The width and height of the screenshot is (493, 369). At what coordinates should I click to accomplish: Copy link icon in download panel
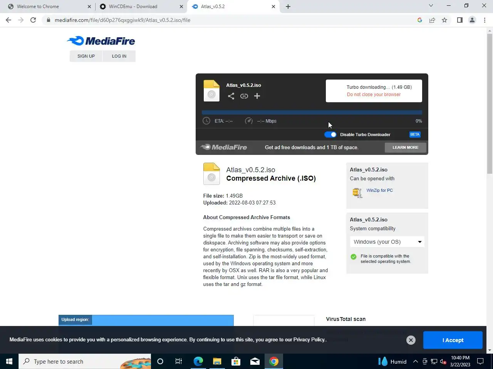(x=244, y=96)
